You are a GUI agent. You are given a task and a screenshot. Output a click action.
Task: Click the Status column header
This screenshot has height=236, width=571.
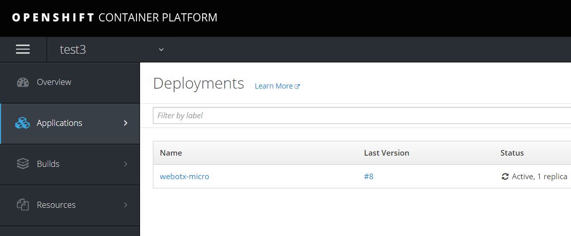click(x=511, y=153)
